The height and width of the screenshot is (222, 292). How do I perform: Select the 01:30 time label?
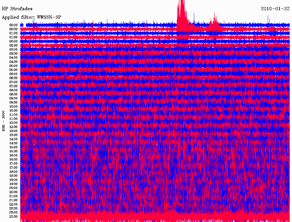click(x=13, y=37)
